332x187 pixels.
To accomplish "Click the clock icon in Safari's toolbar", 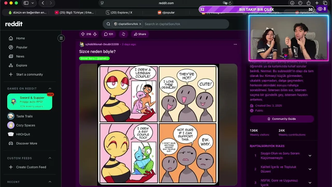I will pyautogui.click(x=300, y=3).
